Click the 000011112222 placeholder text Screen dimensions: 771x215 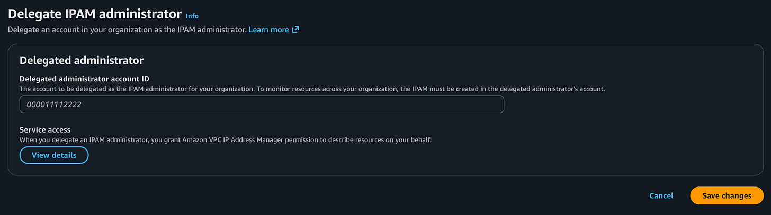point(54,105)
